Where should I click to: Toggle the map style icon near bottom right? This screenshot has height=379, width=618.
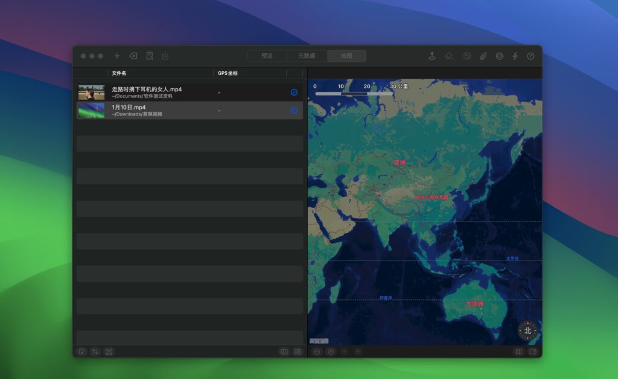click(518, 351)
